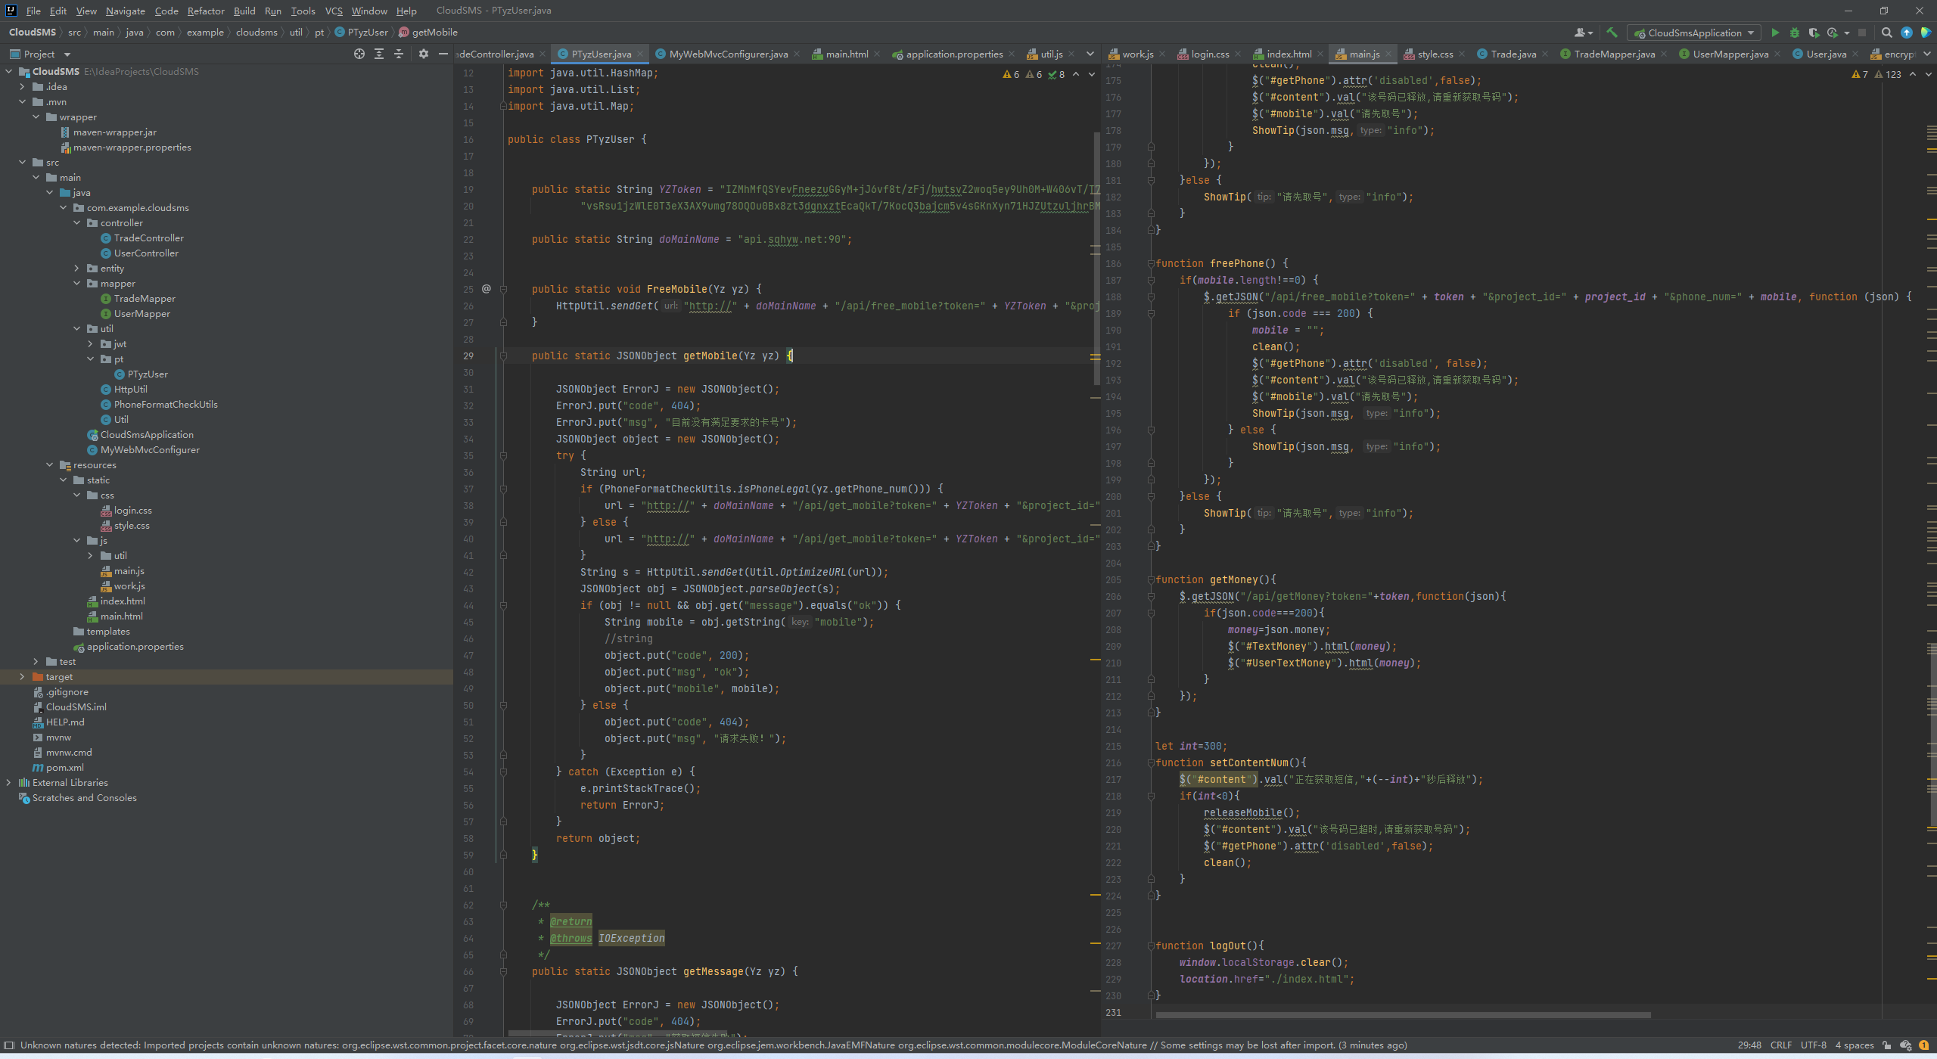Show hidden tabs dropdown in left editor
This screenshot has height=1059, width=1937.
[1090, 54]
